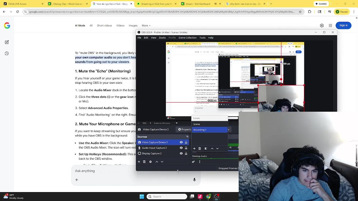Lock Video Capture Device 3 source
Viewport: 358px width, 201px height.
tap(186, 142)
